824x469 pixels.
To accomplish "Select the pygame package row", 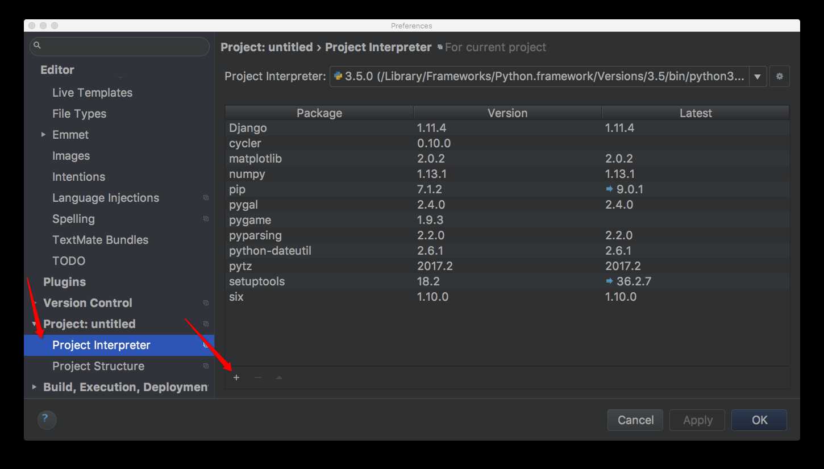I will click(507, 220).
